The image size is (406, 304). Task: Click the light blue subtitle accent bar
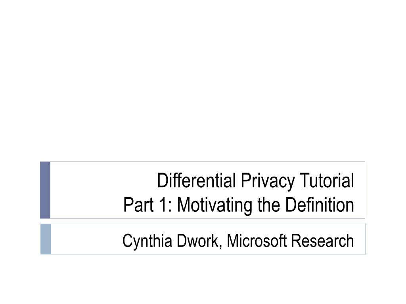[46, 239]
